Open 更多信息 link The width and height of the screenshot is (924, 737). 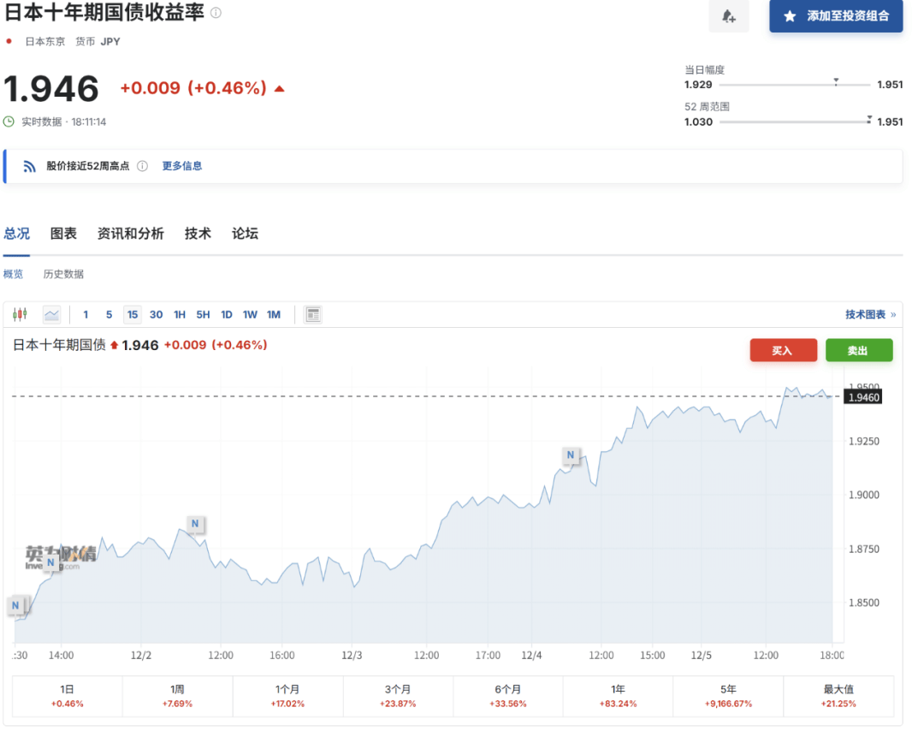[x=182, y=166]
